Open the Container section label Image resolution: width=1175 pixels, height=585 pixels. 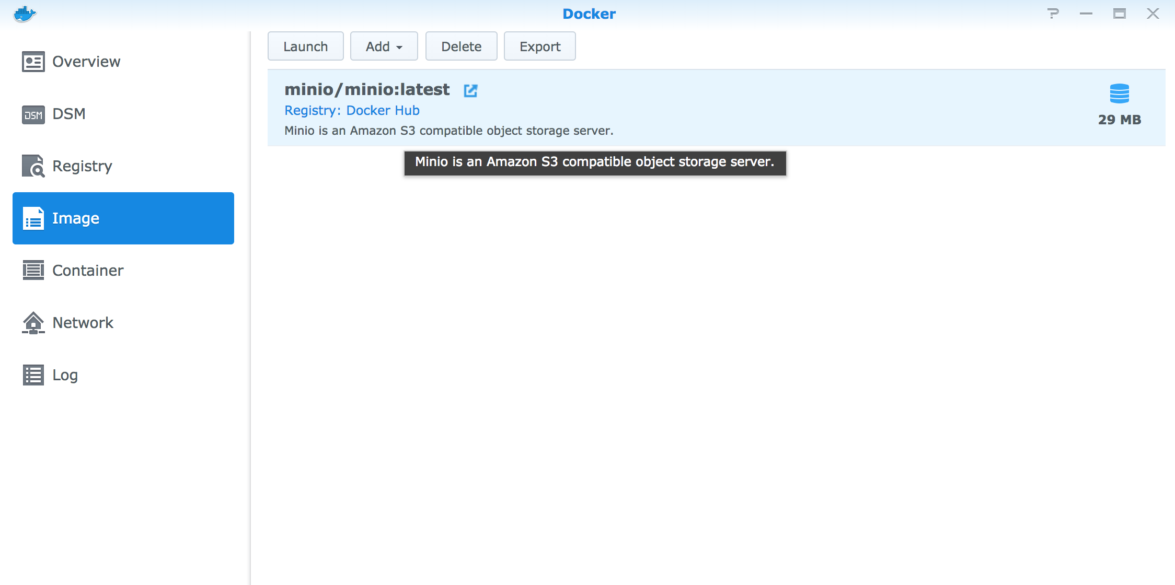(88, 271)
